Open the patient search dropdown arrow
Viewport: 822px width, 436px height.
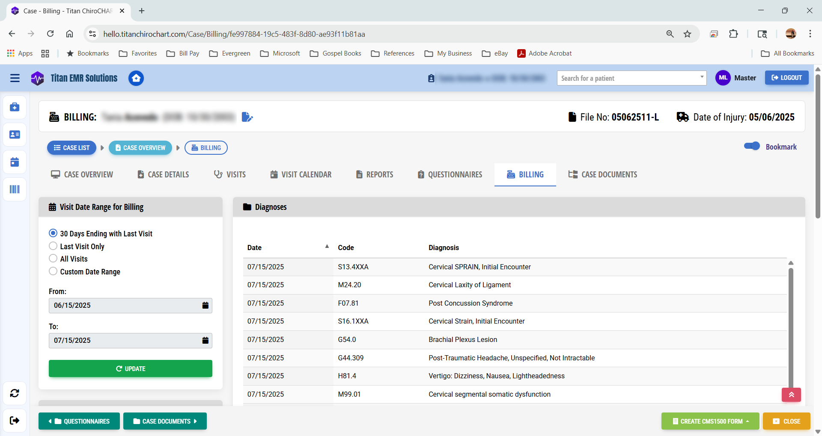[702, 78]
